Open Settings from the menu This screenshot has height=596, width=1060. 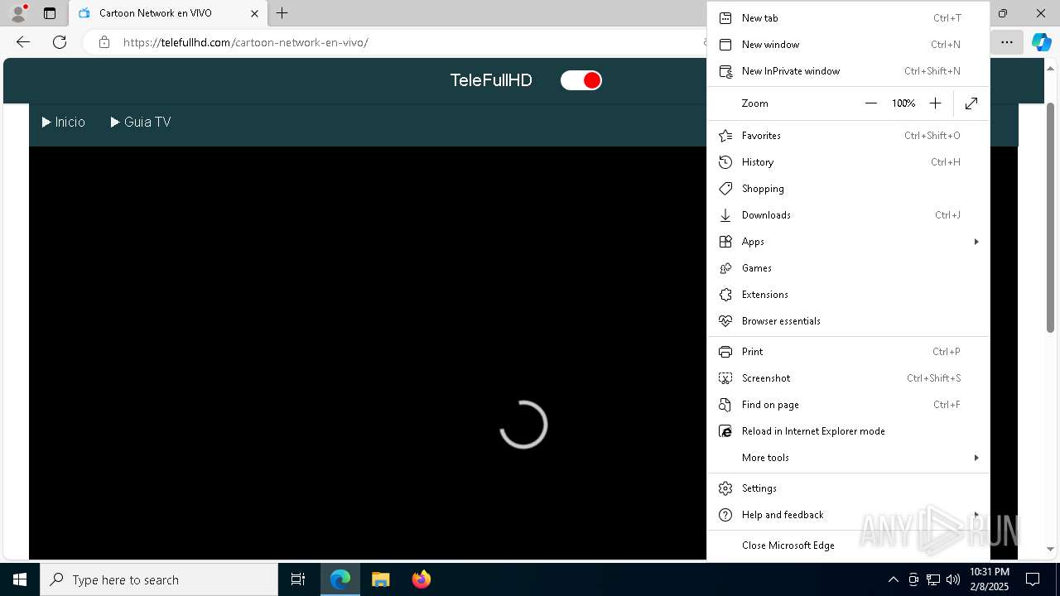[848, 488]
